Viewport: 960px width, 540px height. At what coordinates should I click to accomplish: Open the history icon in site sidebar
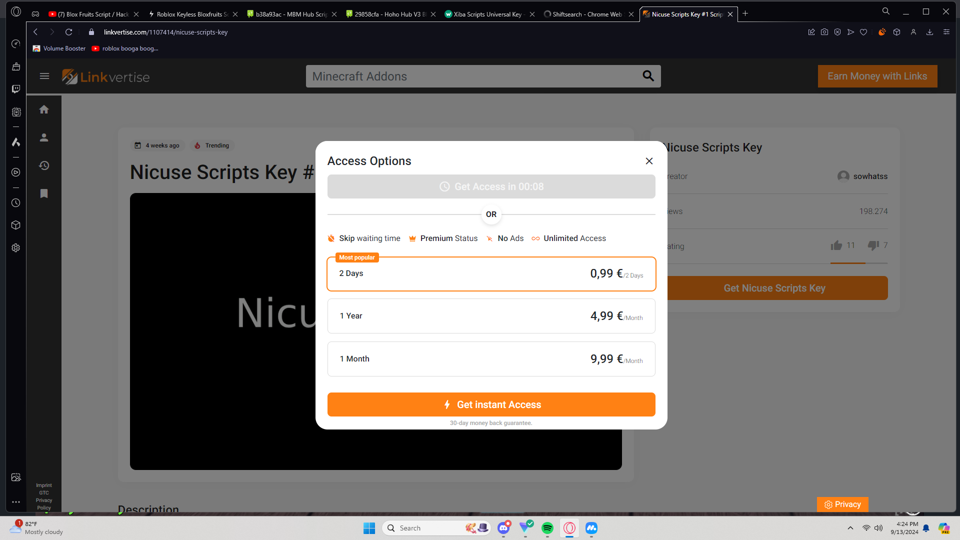coord(44,165)
